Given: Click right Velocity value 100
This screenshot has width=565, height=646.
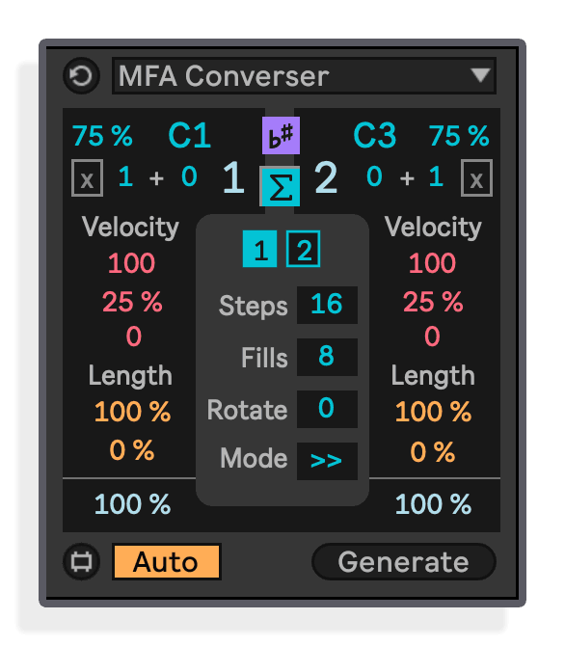Looking at the screenshot, I should click(432, 263).
